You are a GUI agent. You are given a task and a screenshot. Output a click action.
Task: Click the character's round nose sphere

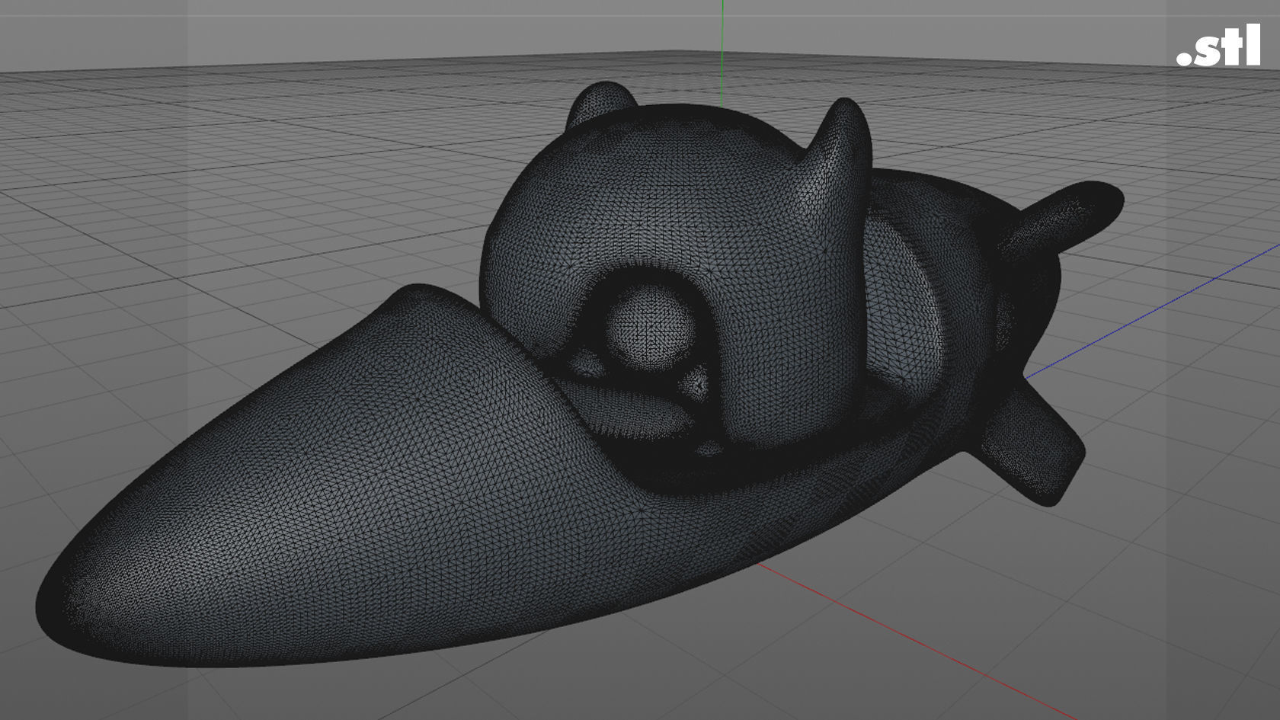(x=651, y=328)
